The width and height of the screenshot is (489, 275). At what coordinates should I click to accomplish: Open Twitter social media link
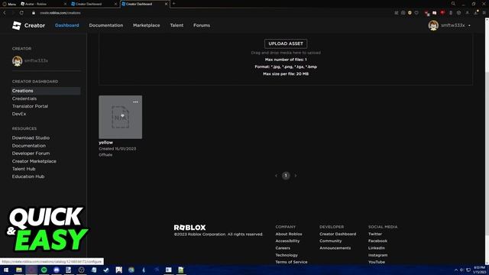tap(375, 234)
